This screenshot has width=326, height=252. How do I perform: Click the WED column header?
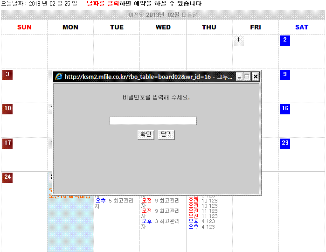[x=163, y=27]
